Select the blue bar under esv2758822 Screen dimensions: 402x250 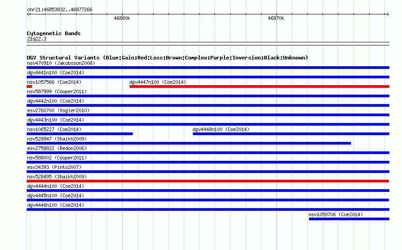click(208, 153)
